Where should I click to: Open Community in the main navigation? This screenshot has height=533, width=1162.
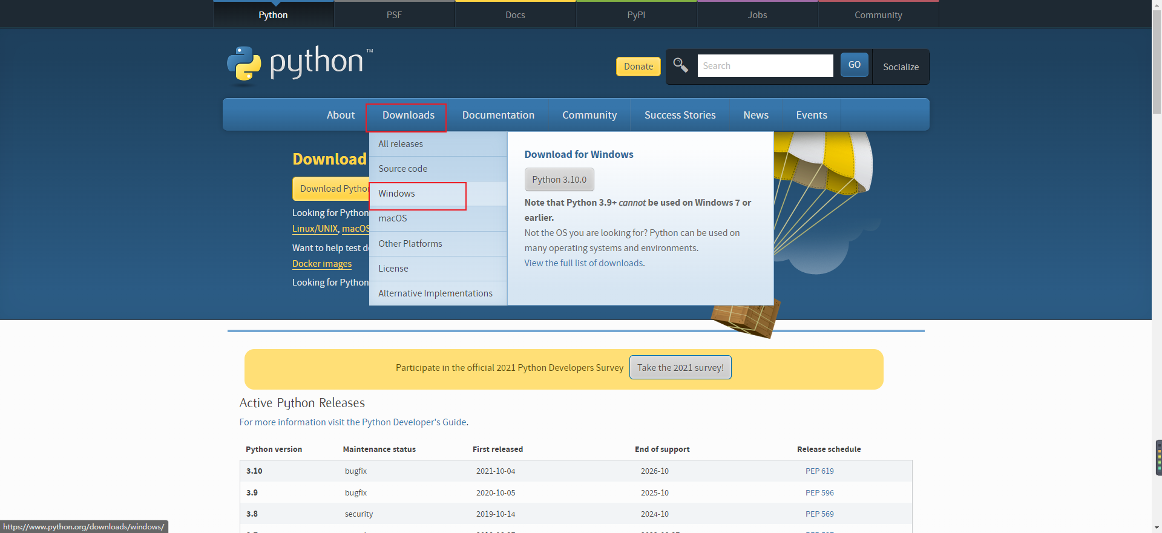(x=589, y=115)
